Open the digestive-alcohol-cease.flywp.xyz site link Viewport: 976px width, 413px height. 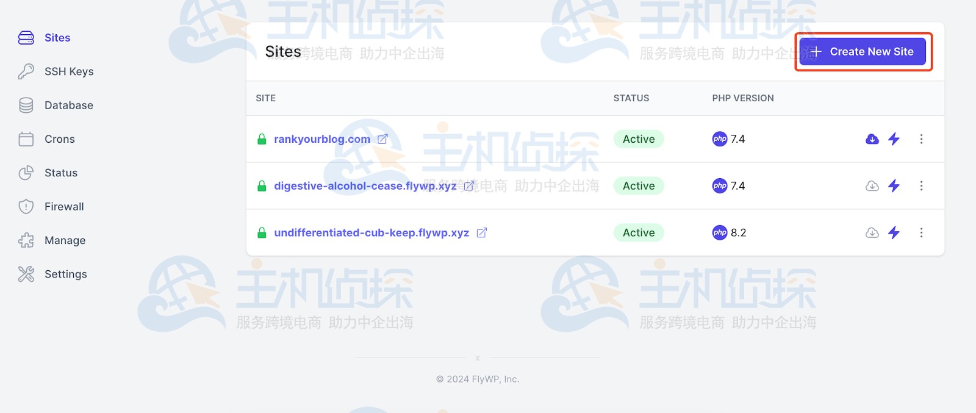pos(365,186)
